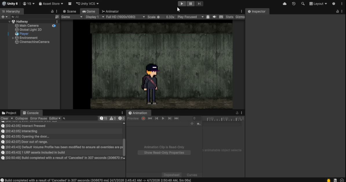Pause the game with the Pause button
This screenshot has width=346, height=182.
(191, 3)
